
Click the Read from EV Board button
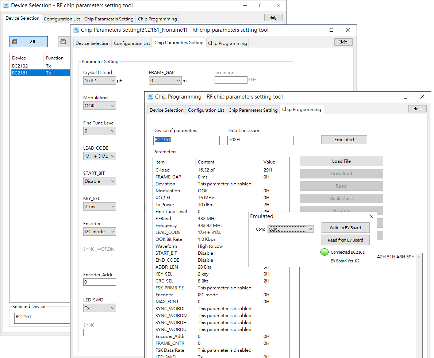(345, 240)
